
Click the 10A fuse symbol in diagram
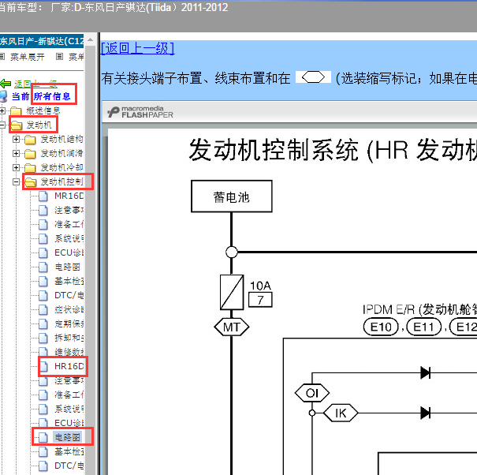232,292
